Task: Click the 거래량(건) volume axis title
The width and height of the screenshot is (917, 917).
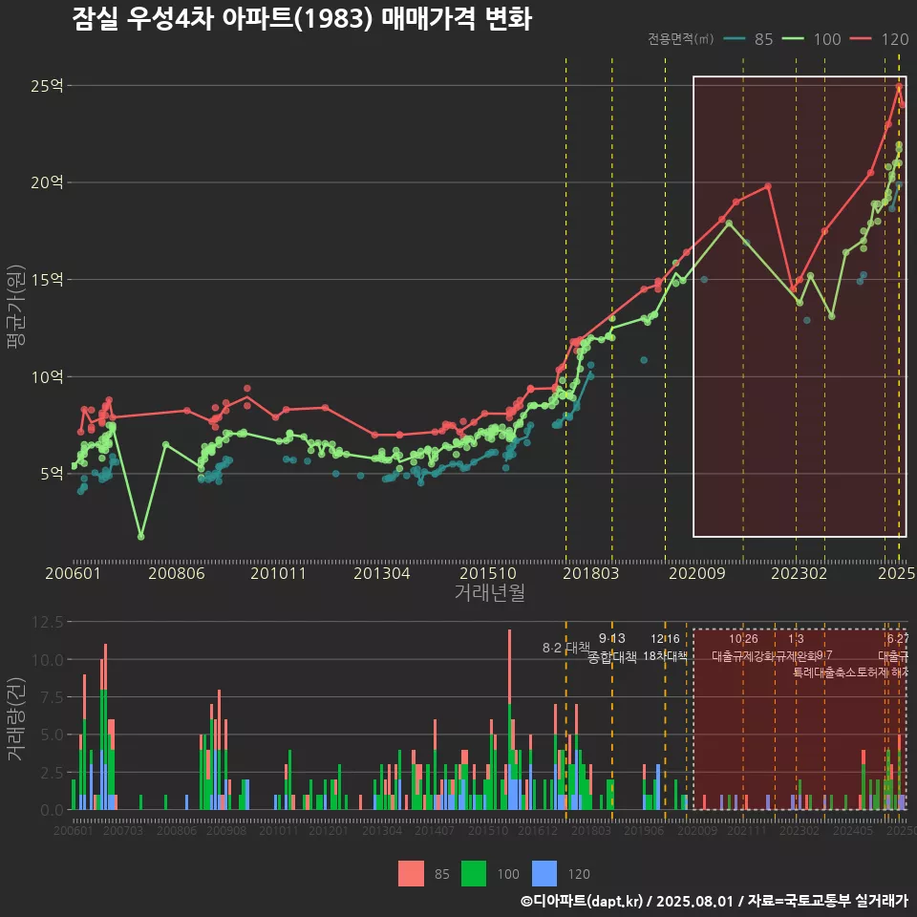Action: tap(16, 718)
